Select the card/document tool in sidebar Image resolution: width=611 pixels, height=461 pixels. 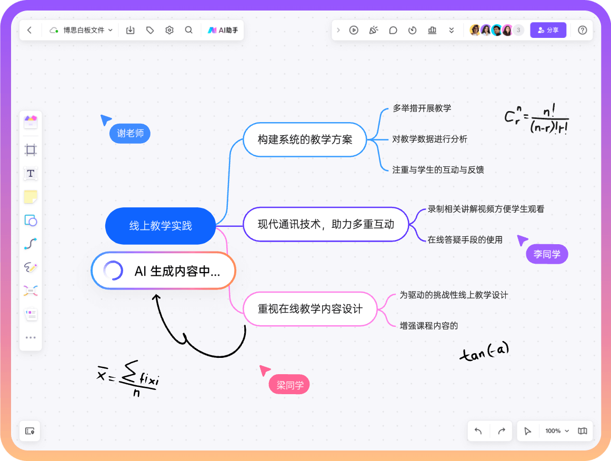(31, 314)
